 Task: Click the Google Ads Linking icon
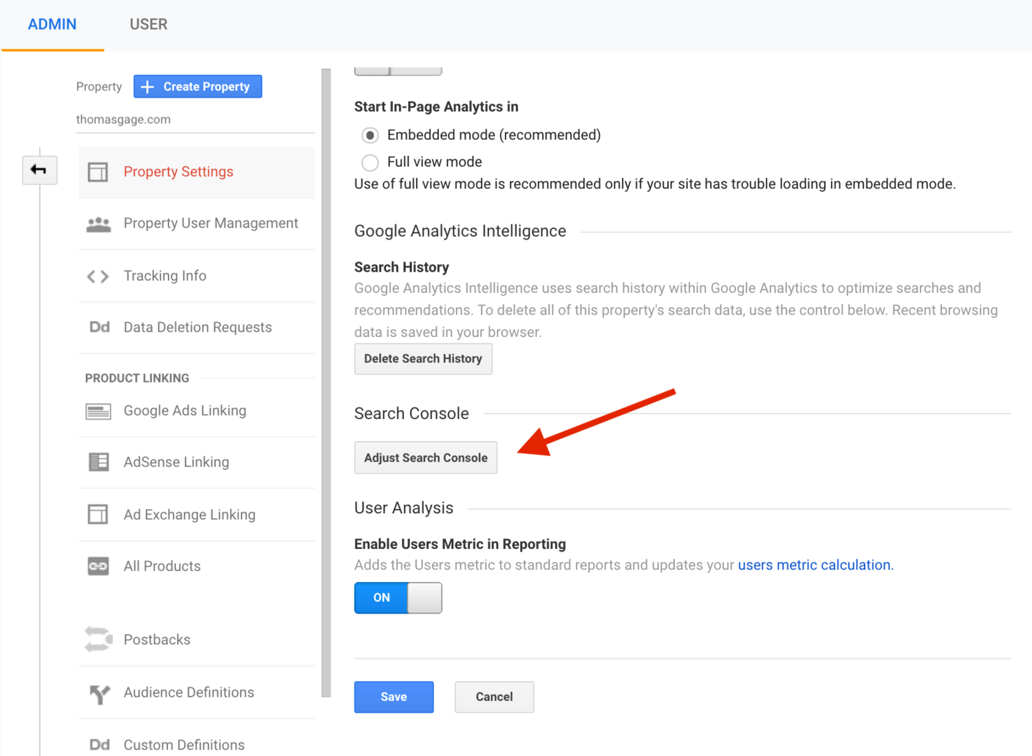tap(98, 411)
